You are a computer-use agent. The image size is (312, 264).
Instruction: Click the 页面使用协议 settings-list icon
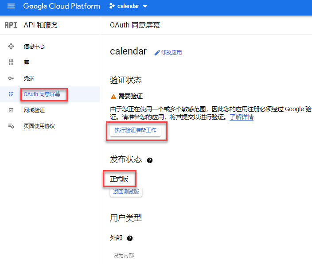[x=11, y=126]
